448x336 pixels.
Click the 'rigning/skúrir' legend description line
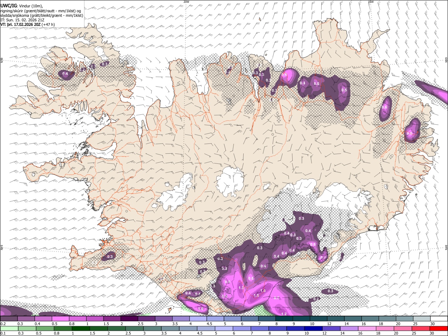tap(41, 11)
